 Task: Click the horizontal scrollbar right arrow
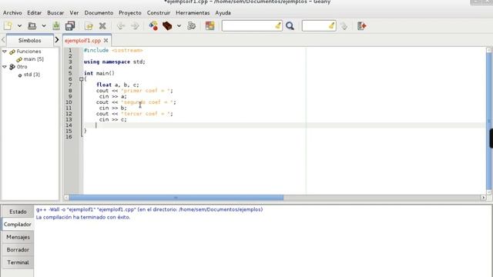click(x=483, y=198)
